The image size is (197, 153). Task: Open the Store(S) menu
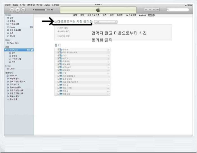[39, 5]
